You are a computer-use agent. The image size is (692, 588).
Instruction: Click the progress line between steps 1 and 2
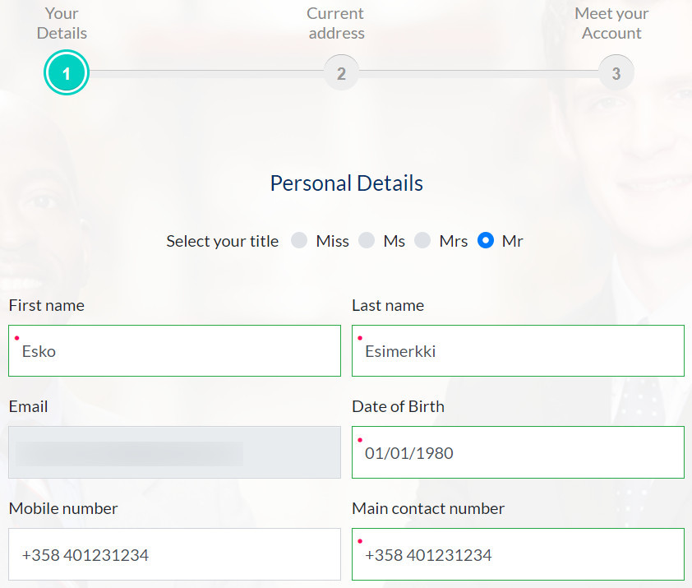(x=206, y=73)
